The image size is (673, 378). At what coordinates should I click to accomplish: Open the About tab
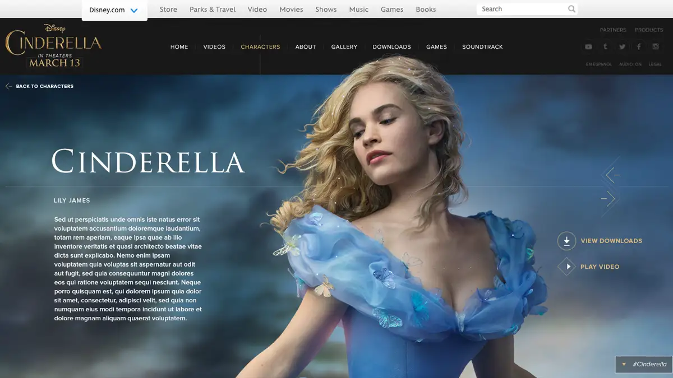pos(306,47)
